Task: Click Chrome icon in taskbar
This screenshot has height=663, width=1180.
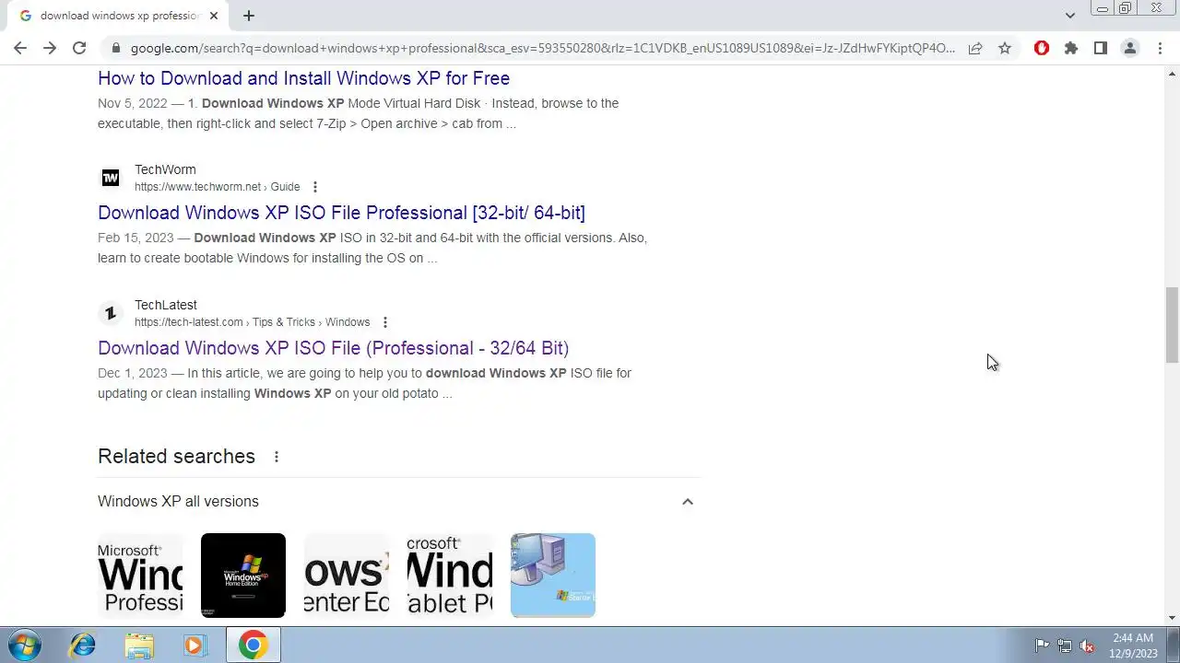Action: pyautogui.click(x=254, y=646)
